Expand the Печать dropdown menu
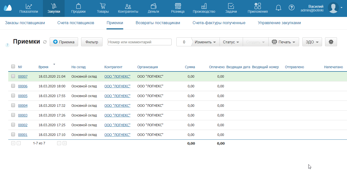 284,42
